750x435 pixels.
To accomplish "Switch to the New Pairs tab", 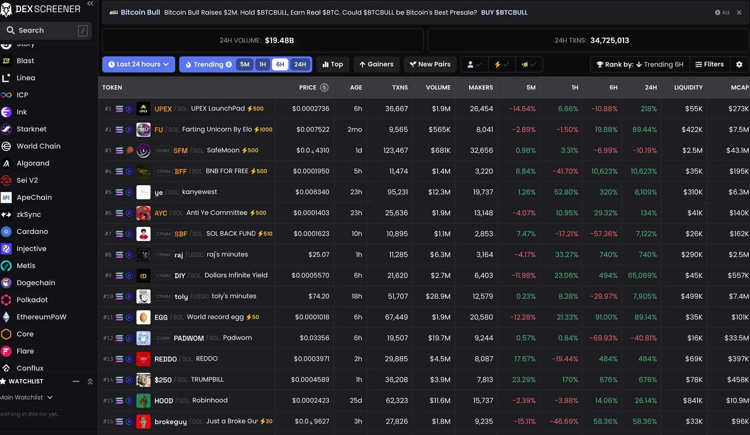I will tap(430, 65).
